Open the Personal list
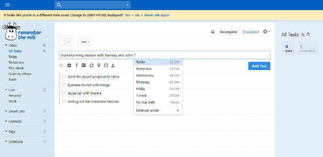This screenshot has width=323, height=157. (15, 95)
